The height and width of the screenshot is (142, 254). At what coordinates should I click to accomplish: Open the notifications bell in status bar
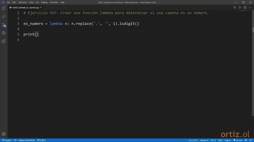(x=250, y=140)
